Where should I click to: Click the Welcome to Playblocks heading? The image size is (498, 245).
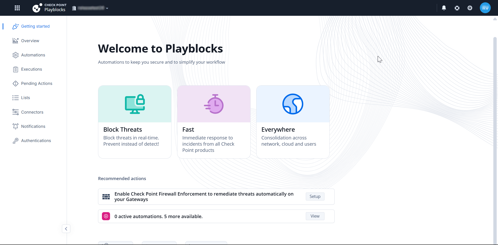[x=160, y=49]
